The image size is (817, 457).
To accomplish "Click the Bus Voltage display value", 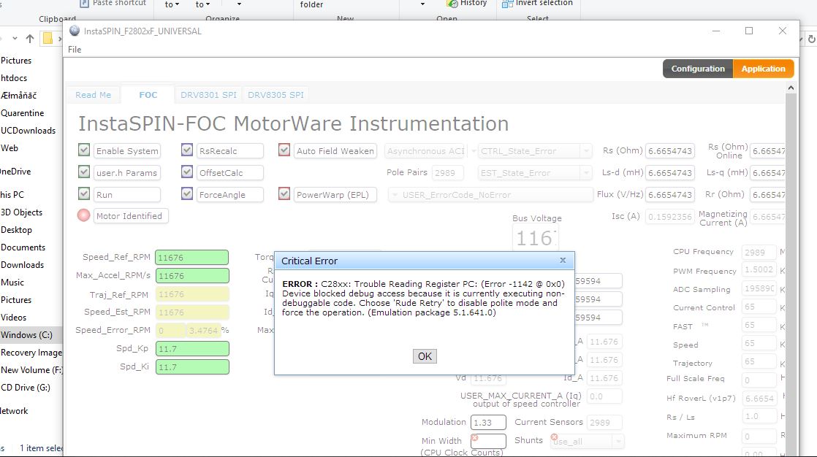I will [535, 239].
